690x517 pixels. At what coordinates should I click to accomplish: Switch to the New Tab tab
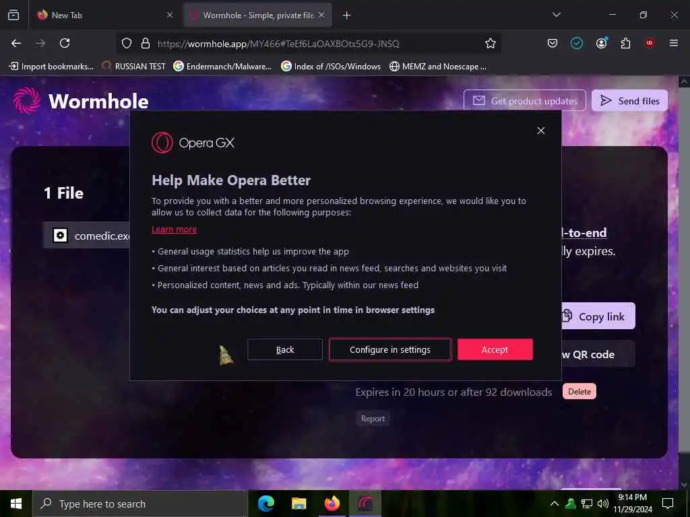(104, 15)
